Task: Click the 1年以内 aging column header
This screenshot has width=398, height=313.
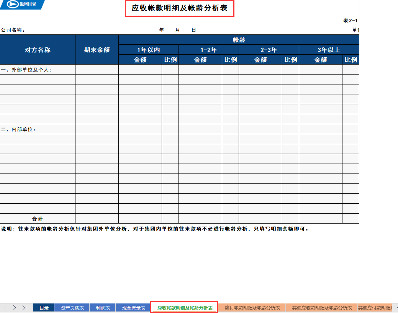Action: click(149, 49)
